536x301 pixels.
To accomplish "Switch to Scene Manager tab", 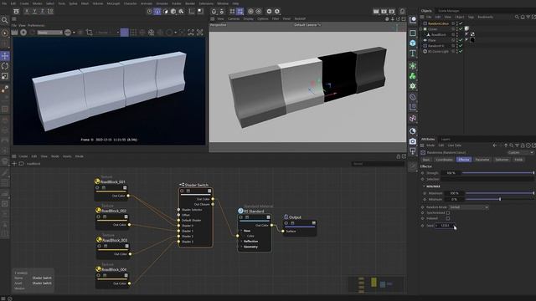I will (x=449, y=11).
